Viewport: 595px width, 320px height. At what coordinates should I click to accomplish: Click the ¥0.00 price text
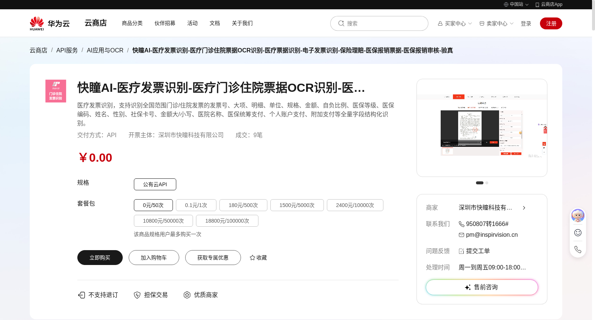click(95, 158)
